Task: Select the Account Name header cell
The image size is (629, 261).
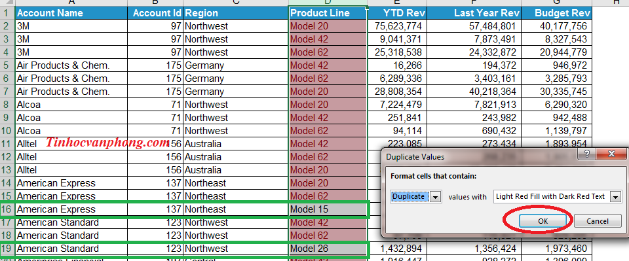Action: (x=71, y=13)
